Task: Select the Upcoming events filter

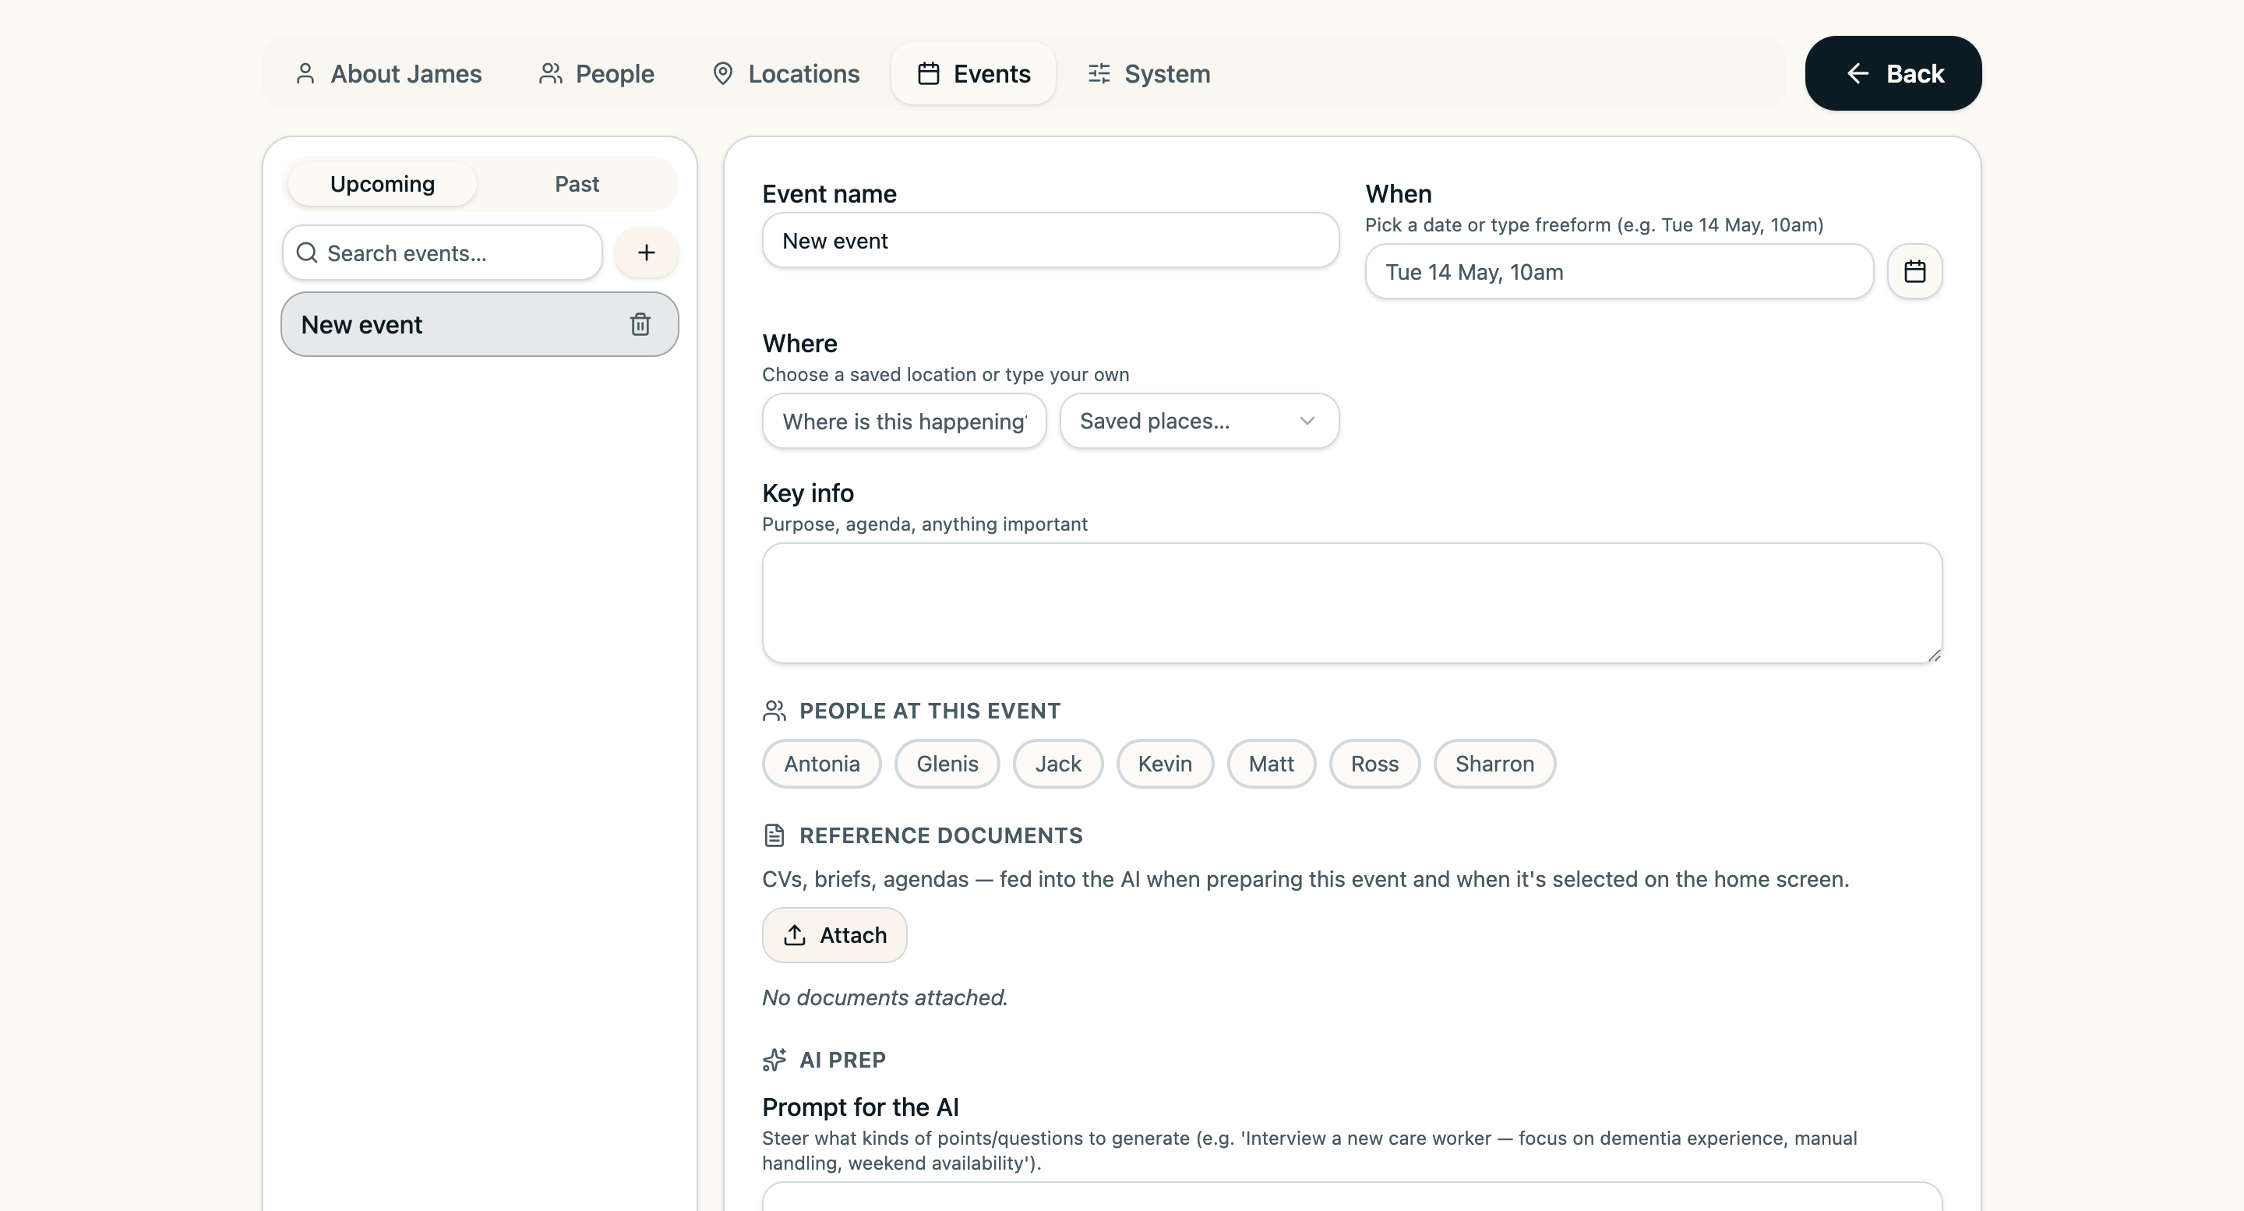Action: pyautogui.click(x=383, y=184)
